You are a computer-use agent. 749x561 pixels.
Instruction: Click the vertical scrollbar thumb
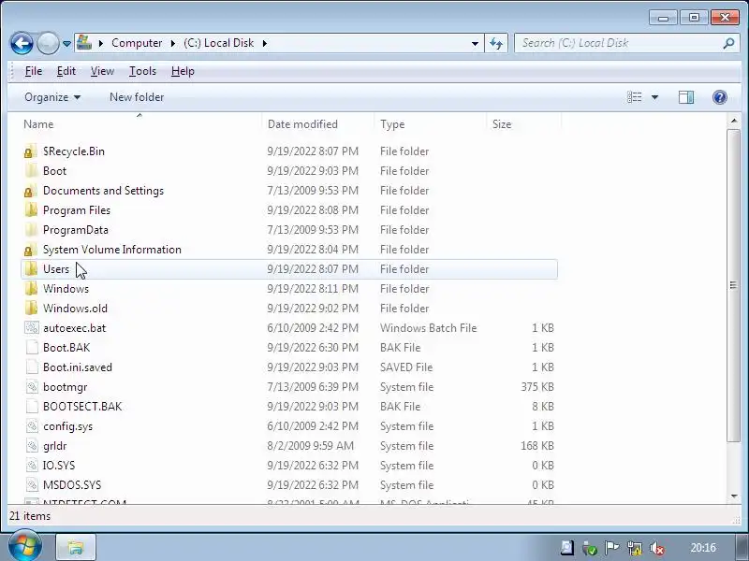tap(733, 285)
